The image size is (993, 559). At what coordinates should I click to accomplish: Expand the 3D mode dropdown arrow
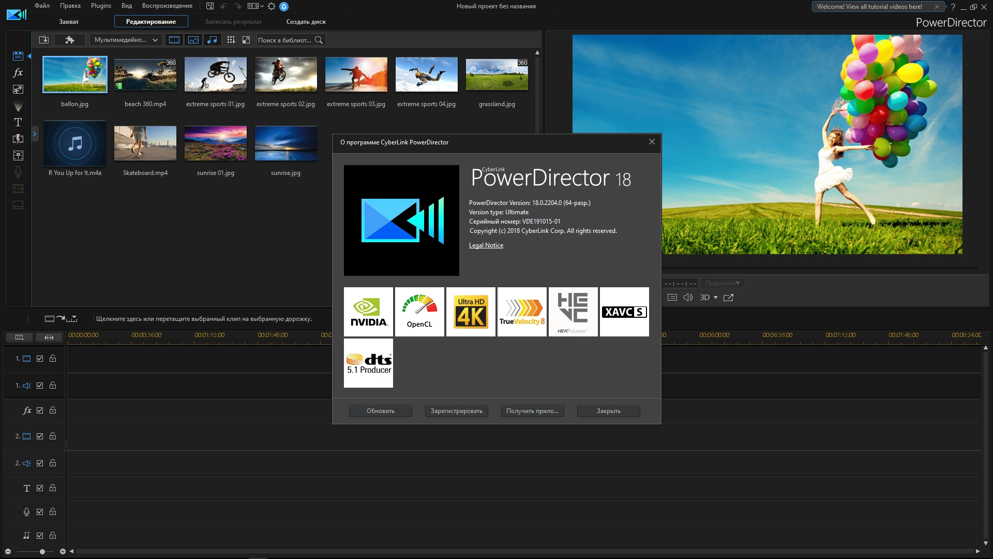(x=716, y=298)
